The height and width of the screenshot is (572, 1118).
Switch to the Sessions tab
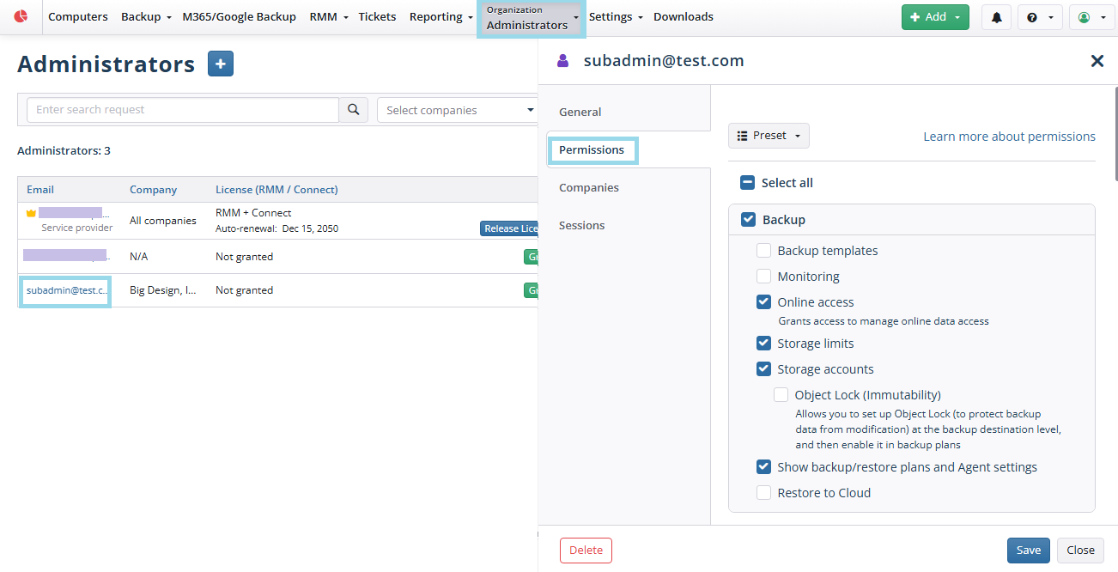coord(582,225)
